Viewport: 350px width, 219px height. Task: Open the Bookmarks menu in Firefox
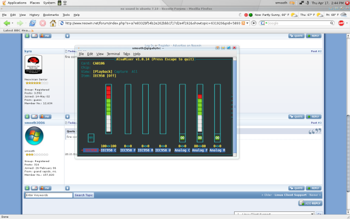coord(51,15)
